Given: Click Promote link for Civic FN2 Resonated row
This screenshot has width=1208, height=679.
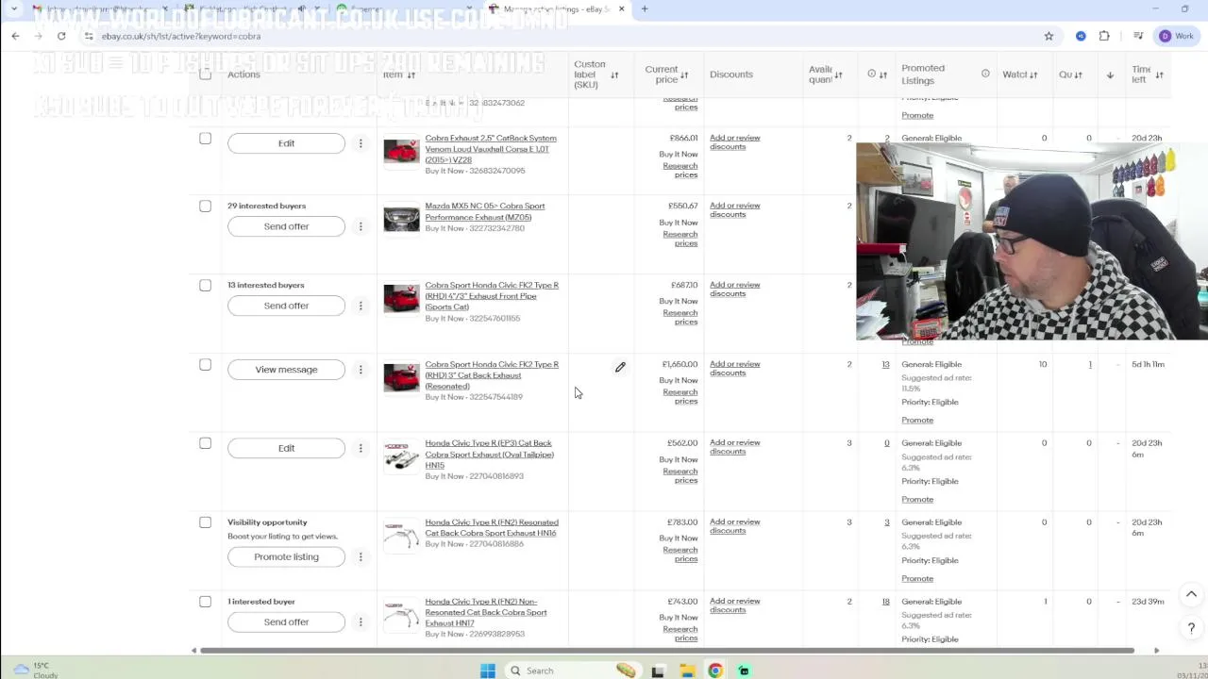Looking at the screenshot, I should (917, 578).
